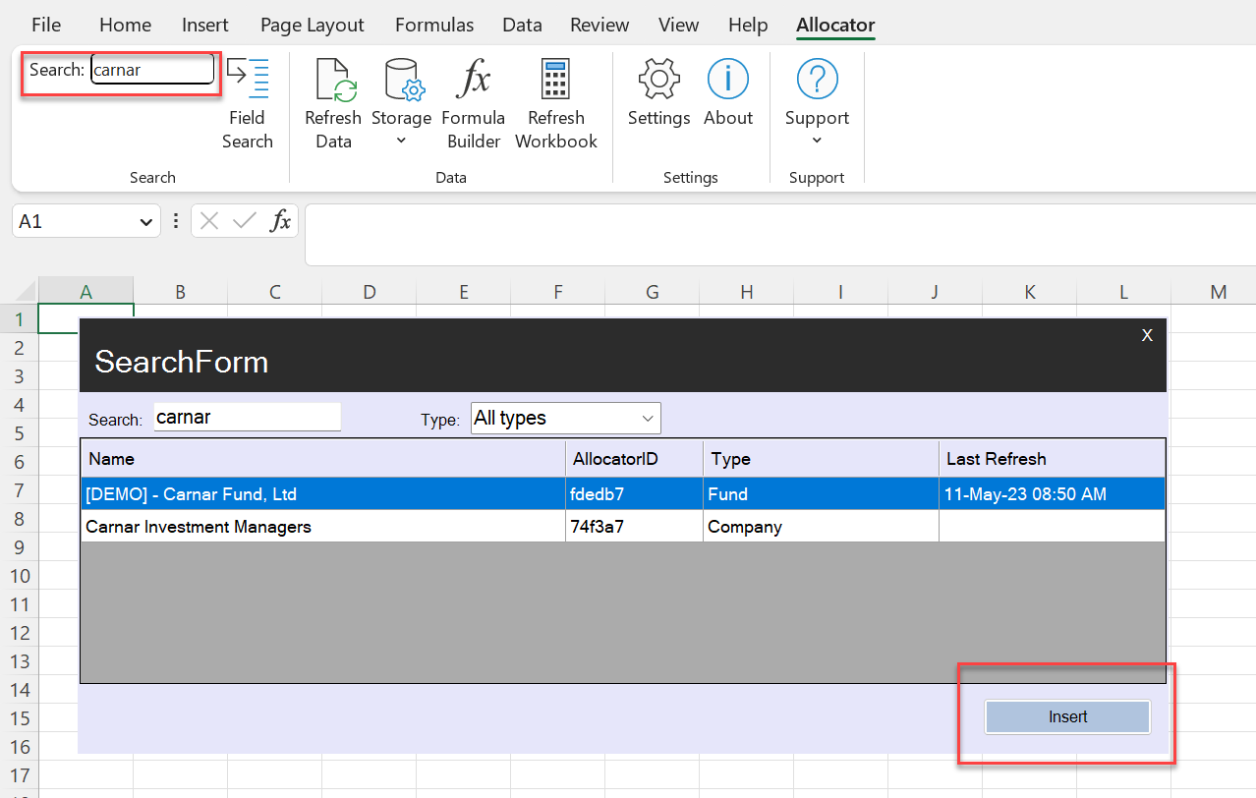Open the File menu
Screen dimensions: 1256x798
pyautogui.click(x=46, y=25)
